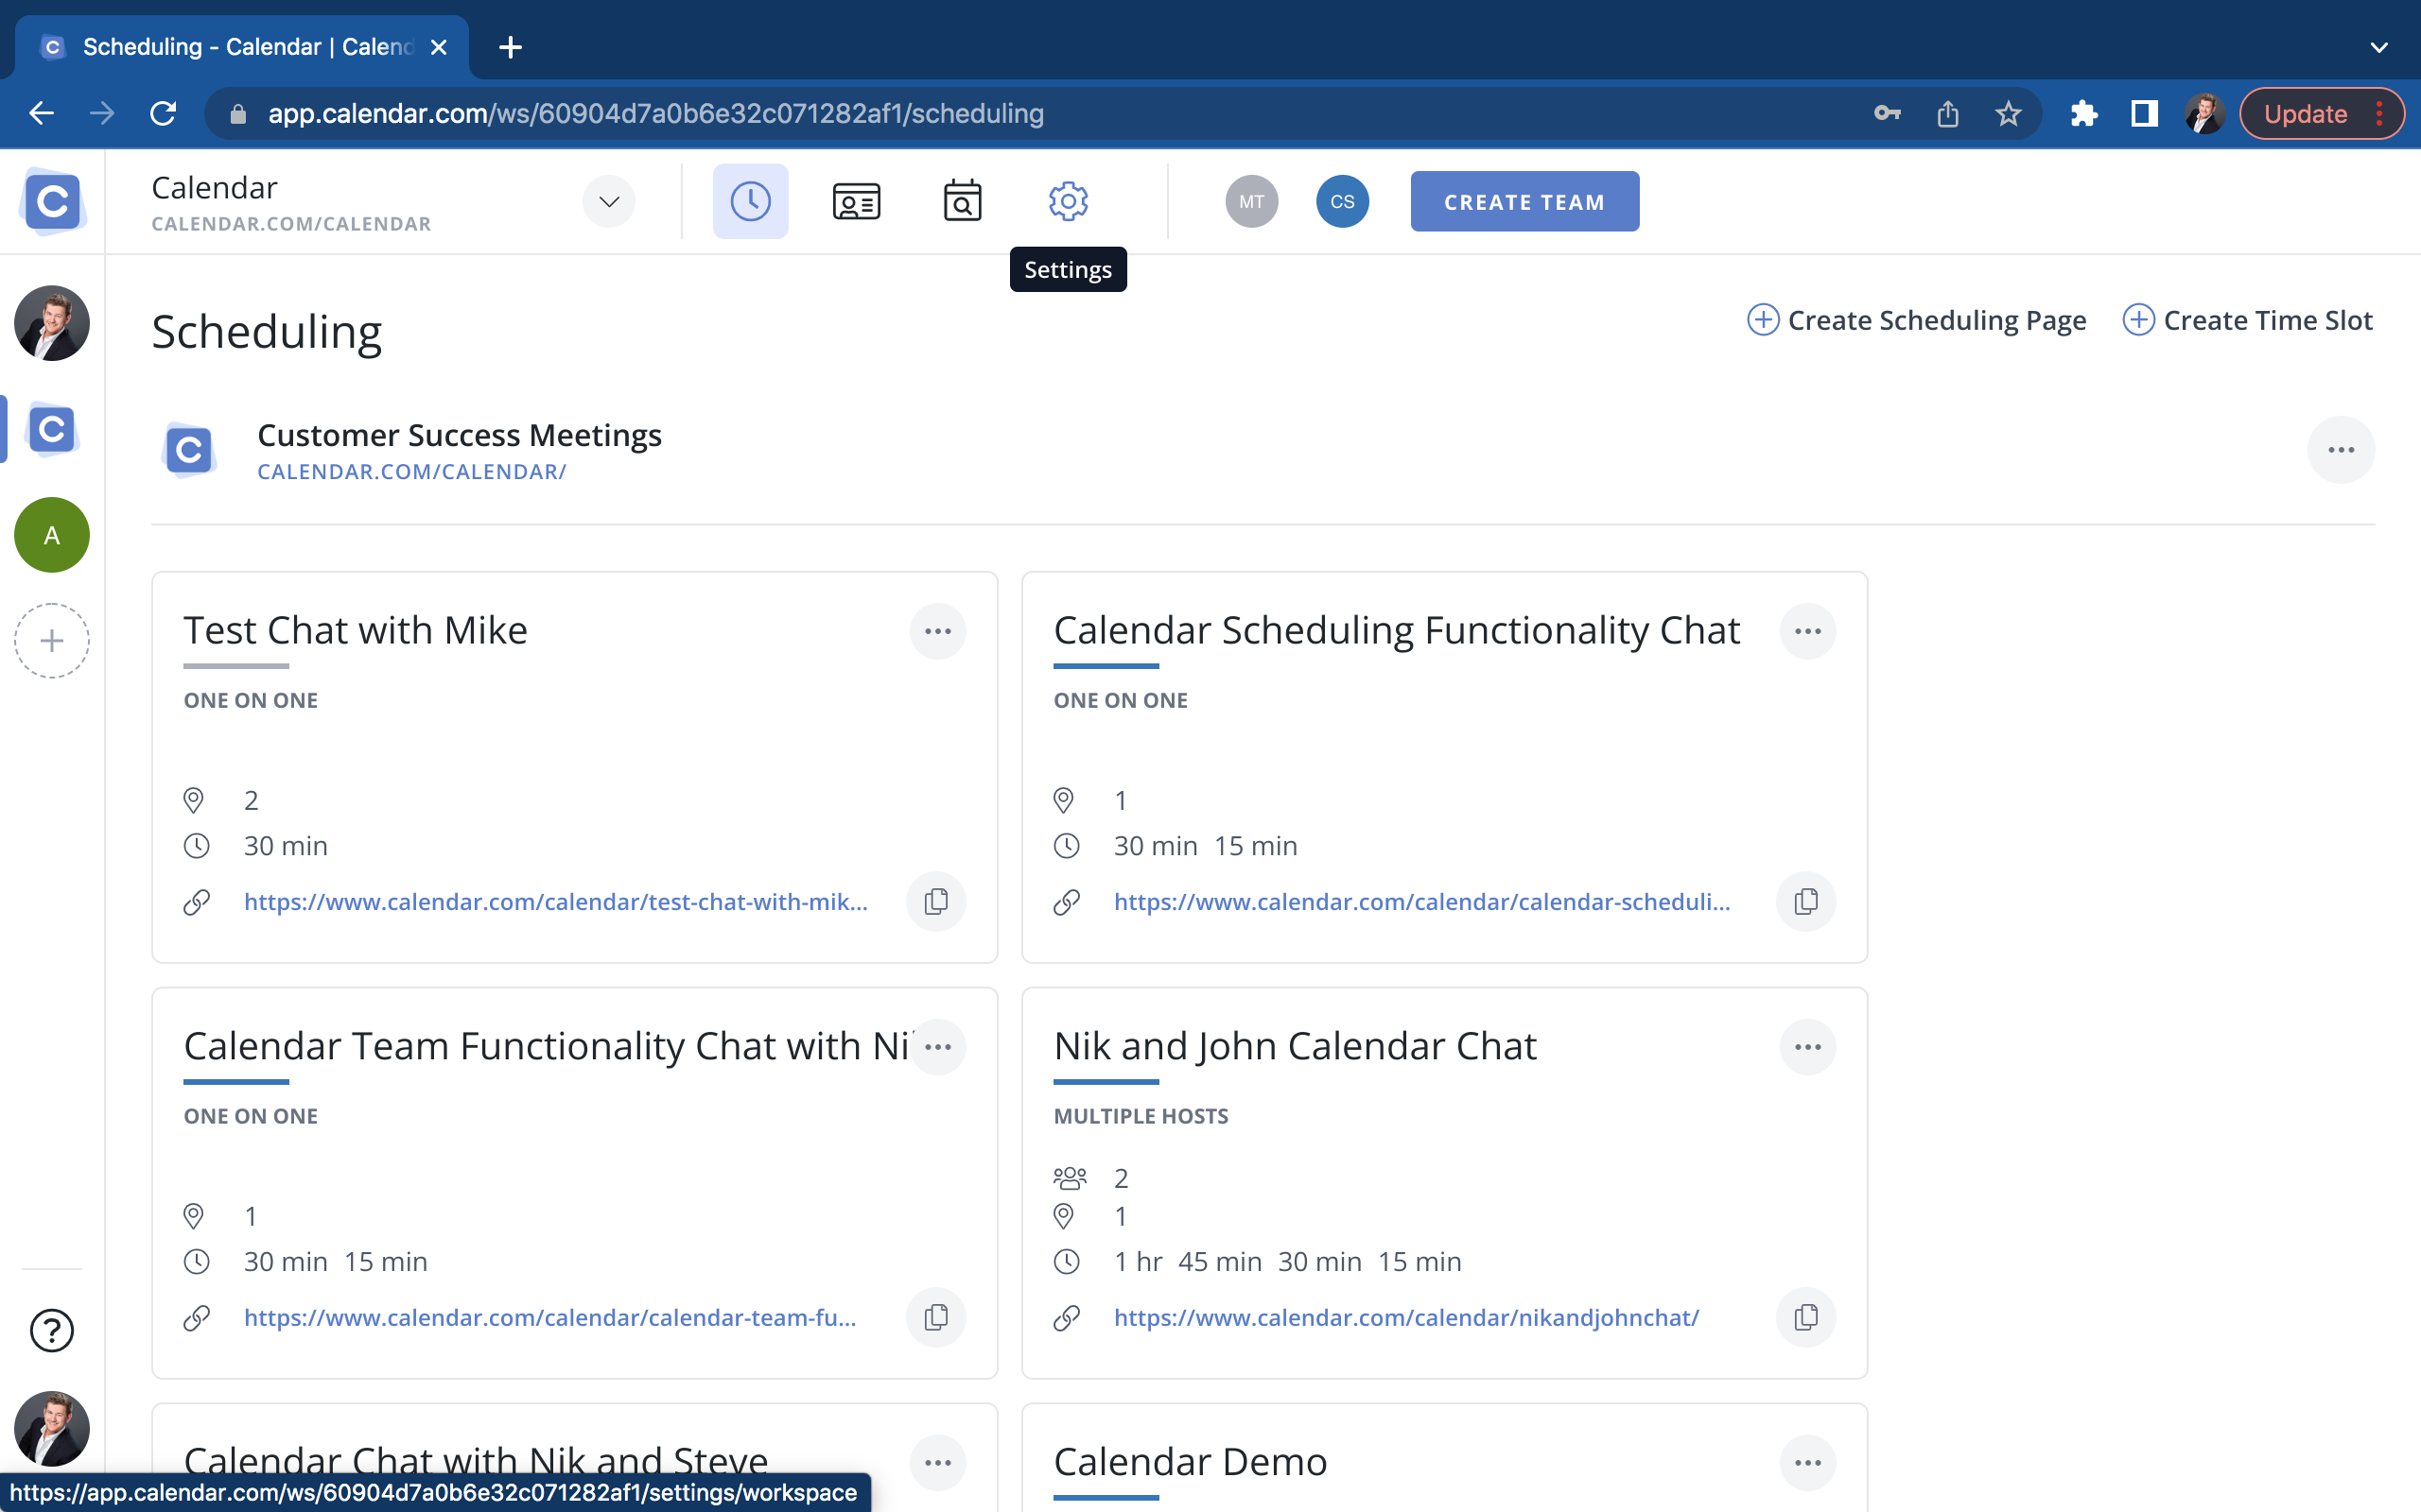Open browser extensions puzzle icon

[2084, 113]
